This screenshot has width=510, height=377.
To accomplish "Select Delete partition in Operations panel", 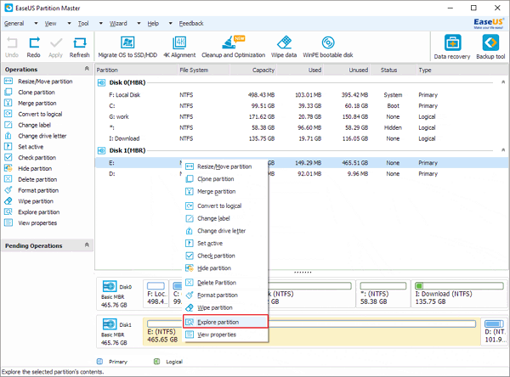I will (31, 179).
